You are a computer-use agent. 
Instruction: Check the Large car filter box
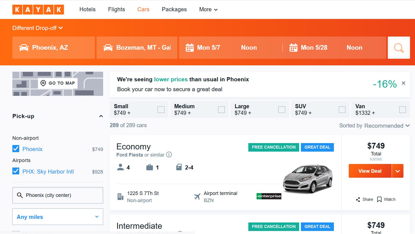282,110
